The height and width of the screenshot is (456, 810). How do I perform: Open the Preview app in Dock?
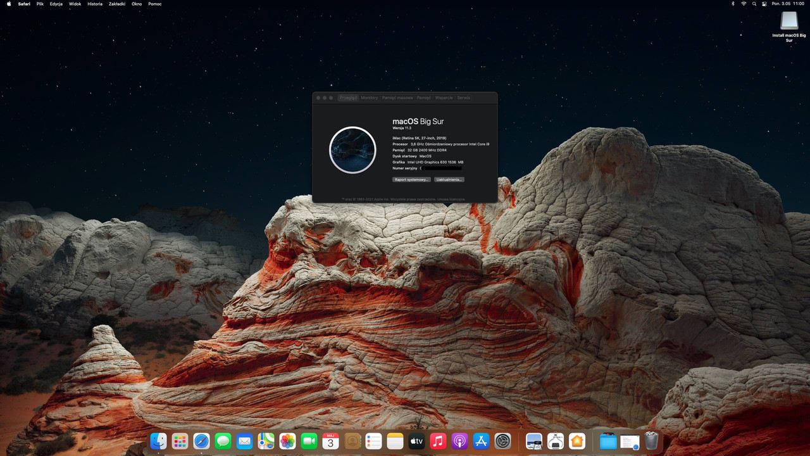click(534, 441)
